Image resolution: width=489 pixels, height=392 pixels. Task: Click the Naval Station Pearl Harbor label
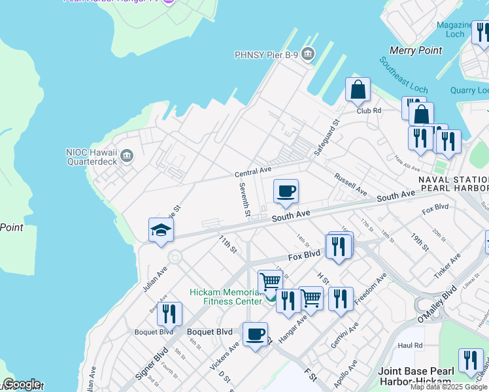(454, 184)
